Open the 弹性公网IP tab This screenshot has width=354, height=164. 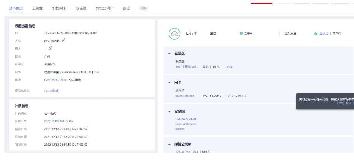tap(104, 8)
